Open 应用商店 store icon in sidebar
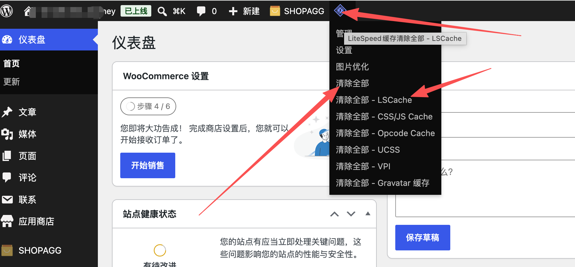The width and height of the screenshot is (575, 267). pos(7,221)
